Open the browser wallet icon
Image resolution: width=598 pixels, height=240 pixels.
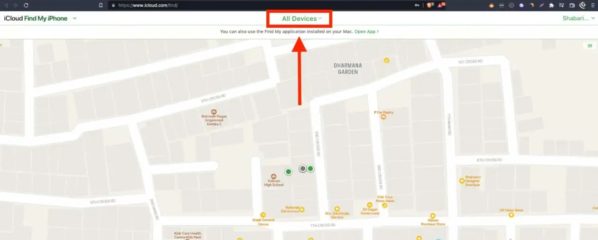[x=572, y=5]
